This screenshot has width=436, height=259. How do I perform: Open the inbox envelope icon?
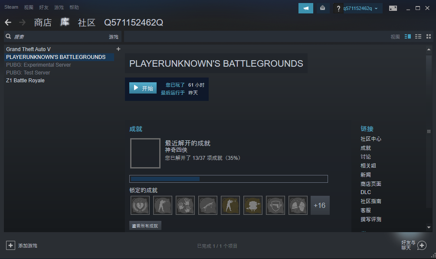(x=322, y=8)
